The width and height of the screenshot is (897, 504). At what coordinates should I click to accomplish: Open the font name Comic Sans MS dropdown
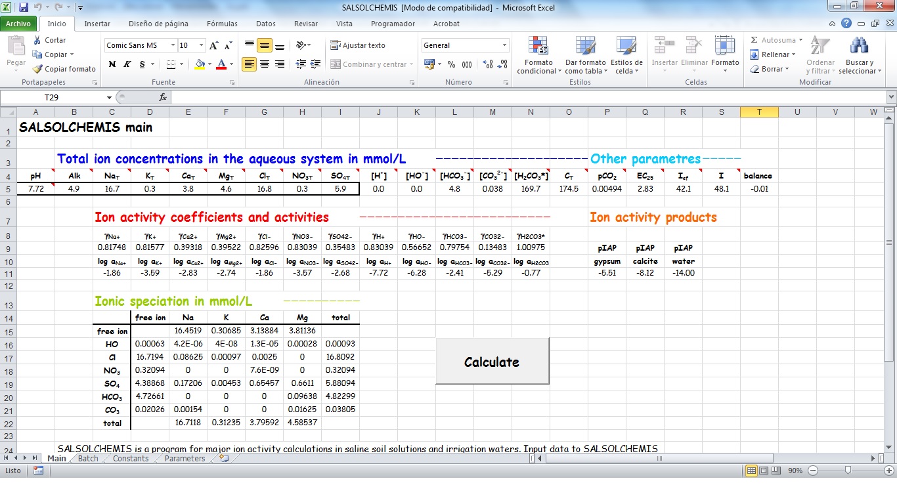coord(173,45)
